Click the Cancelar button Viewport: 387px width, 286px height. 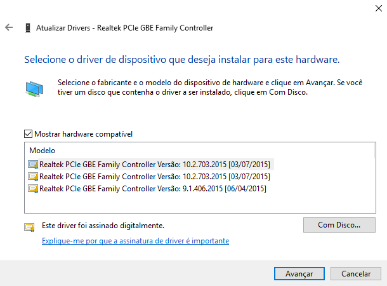point(356,274)
